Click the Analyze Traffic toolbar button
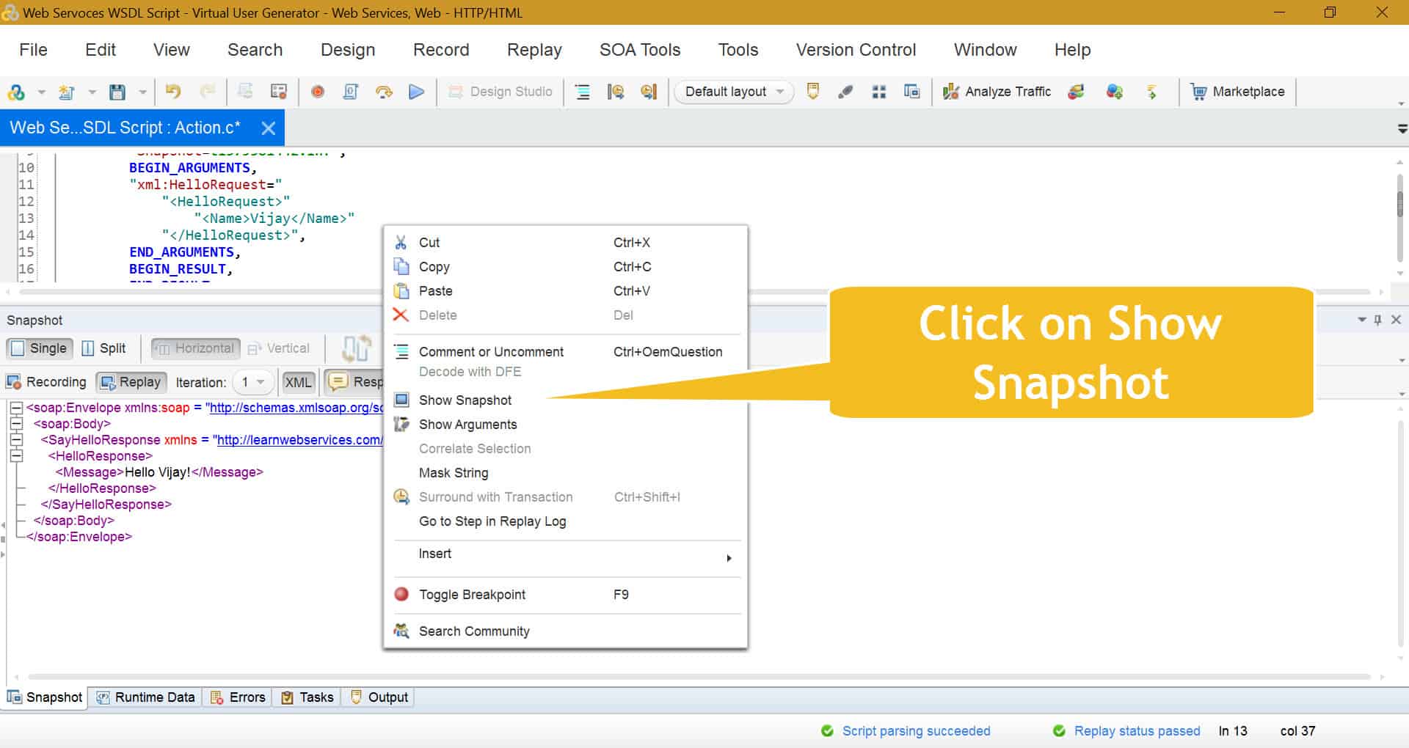 [x=997, y=92]
